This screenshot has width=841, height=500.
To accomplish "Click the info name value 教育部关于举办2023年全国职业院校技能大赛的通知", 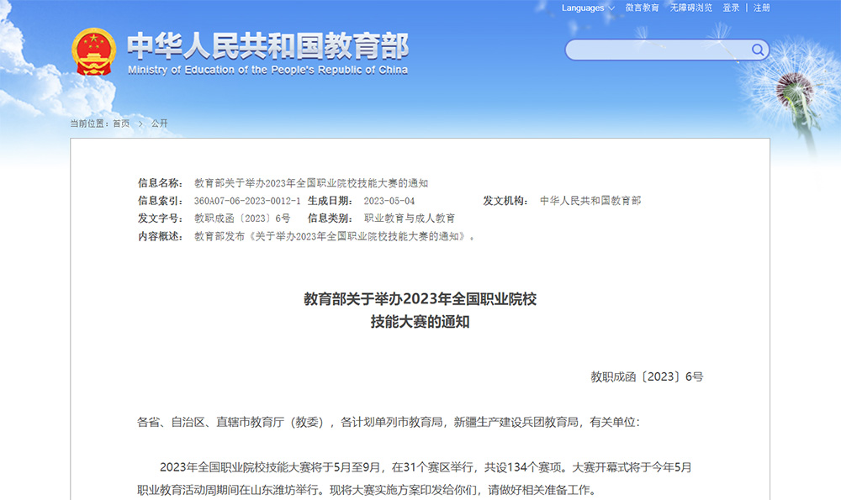I will click(311, 183).
